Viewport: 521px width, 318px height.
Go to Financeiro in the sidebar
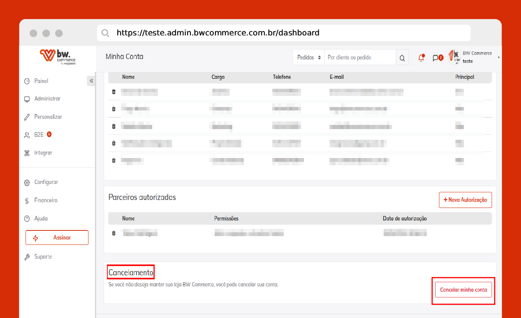pos(46,200)
